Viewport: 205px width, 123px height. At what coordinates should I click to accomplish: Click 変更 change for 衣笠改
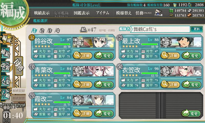click(x=191, y=85)
